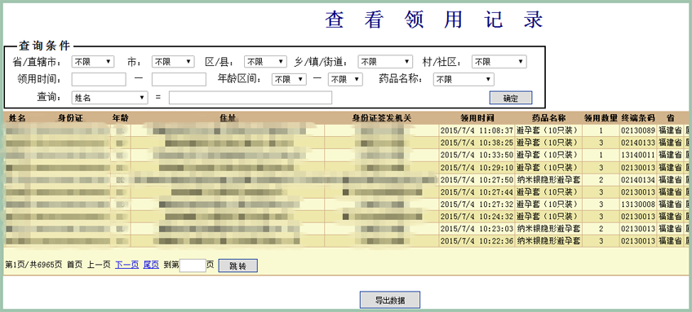Open the 省/直辖市 province dropdown
692x312 pixels.
(x=93, y=62)
